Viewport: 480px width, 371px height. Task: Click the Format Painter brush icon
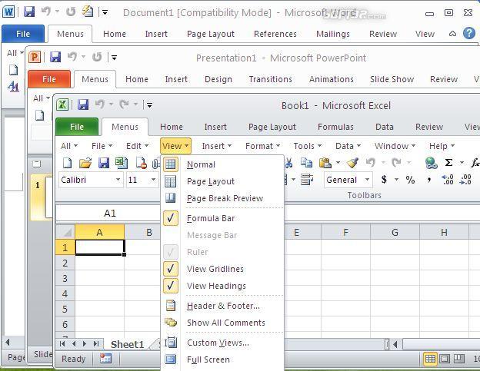[x=352, y=163]
